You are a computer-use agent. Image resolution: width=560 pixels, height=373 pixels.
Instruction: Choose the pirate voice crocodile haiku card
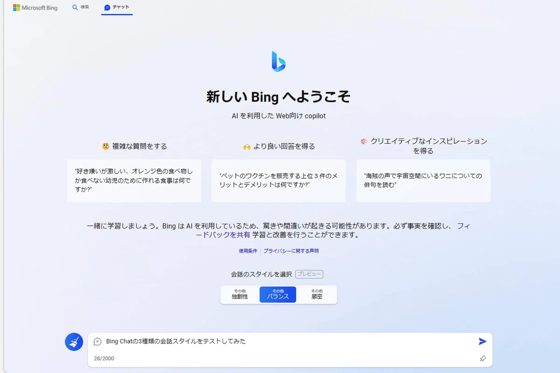click(423, 181)
